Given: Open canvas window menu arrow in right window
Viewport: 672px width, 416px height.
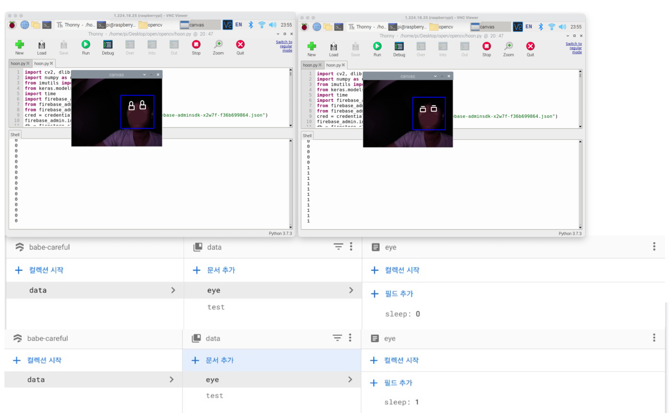Looking at the screenshot, I should pos(435,76).
